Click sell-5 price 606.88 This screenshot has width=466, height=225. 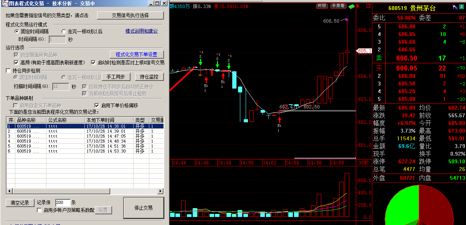pos(407,26)
